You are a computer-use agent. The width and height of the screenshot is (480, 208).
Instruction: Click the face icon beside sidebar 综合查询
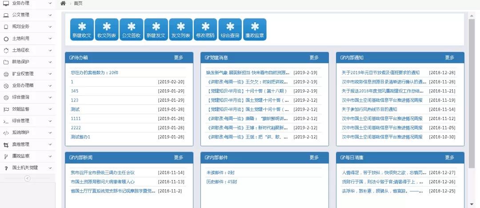click(6, 97)
